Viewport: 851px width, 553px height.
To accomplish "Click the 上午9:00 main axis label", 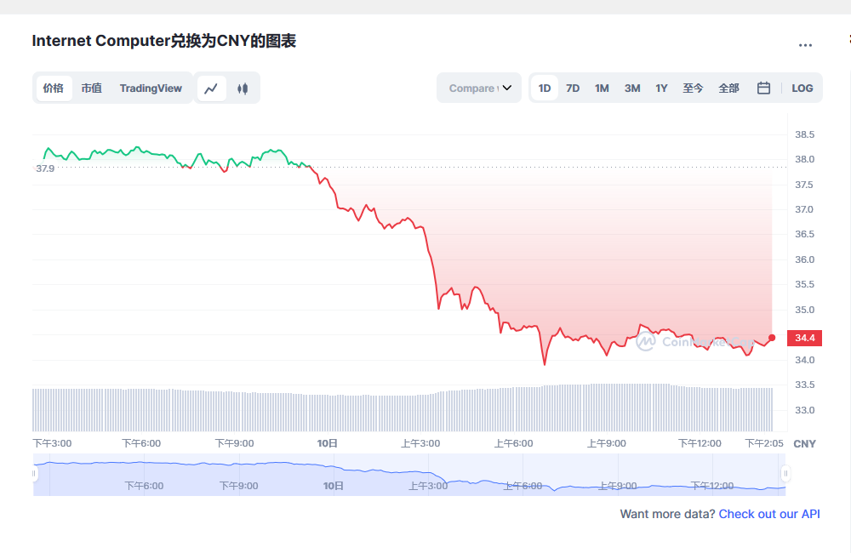I will (x=606, y=443).
